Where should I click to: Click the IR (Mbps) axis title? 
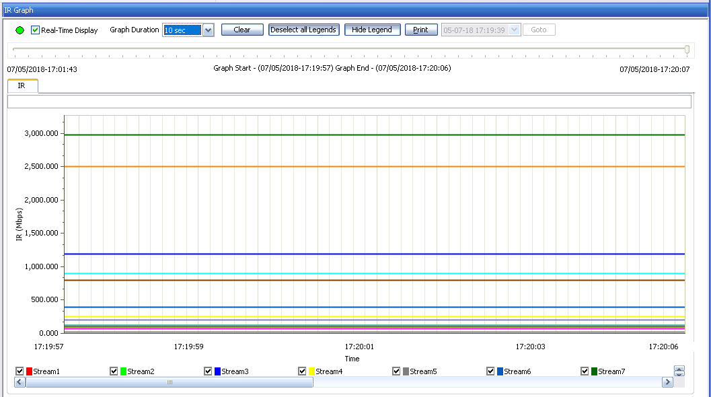pos(19,224)
